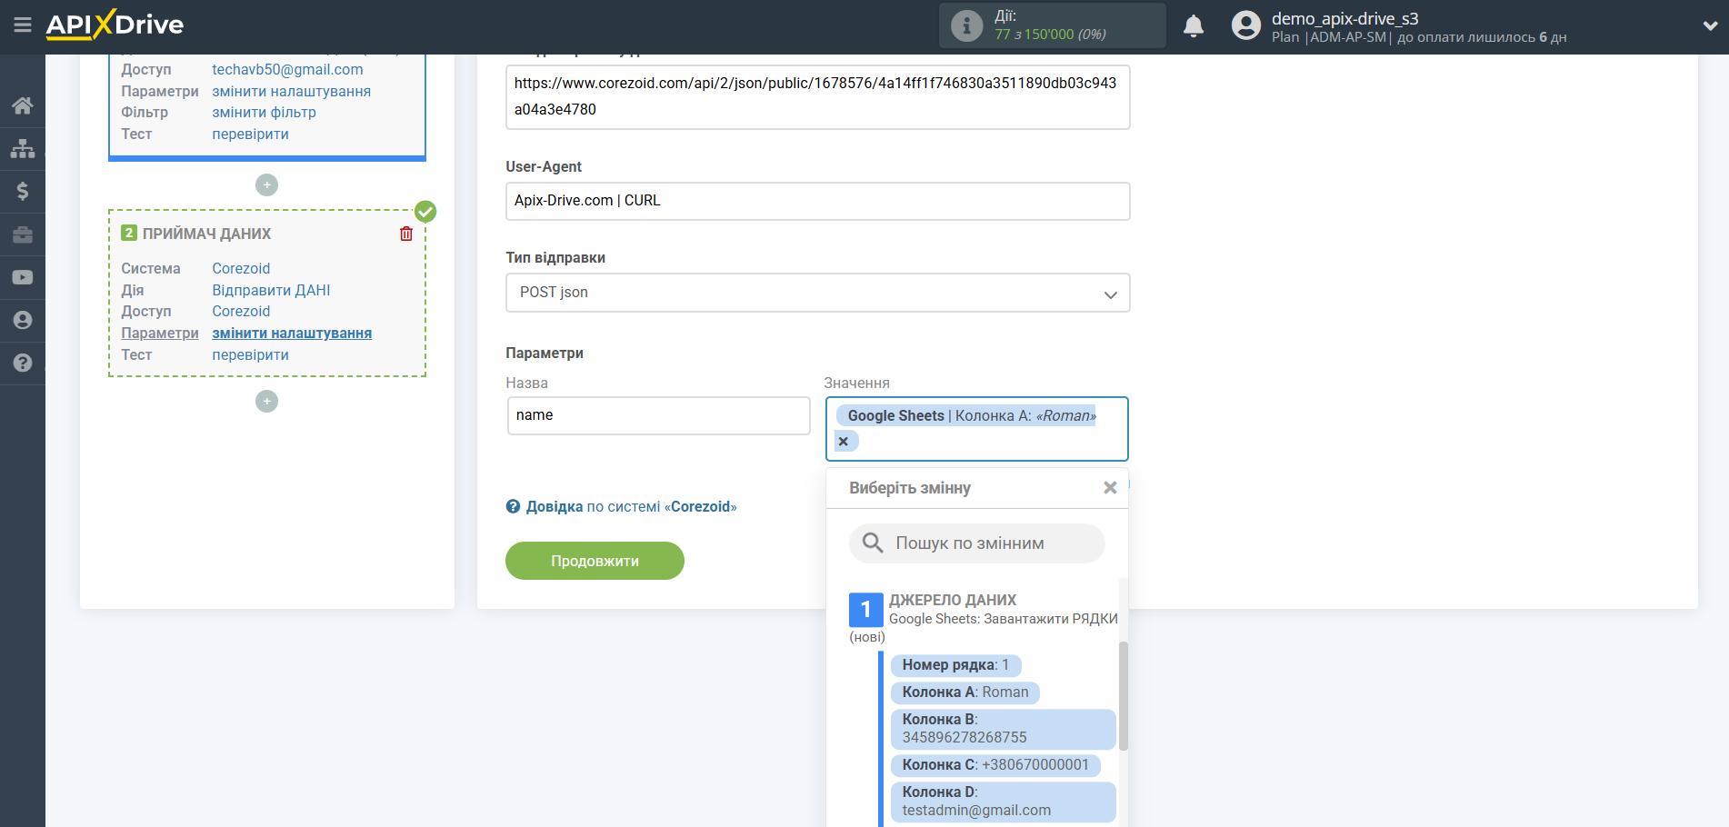Open the user profile sidebar icon
Viewport: 1729px width, 827px height.
tap(23, 320)
